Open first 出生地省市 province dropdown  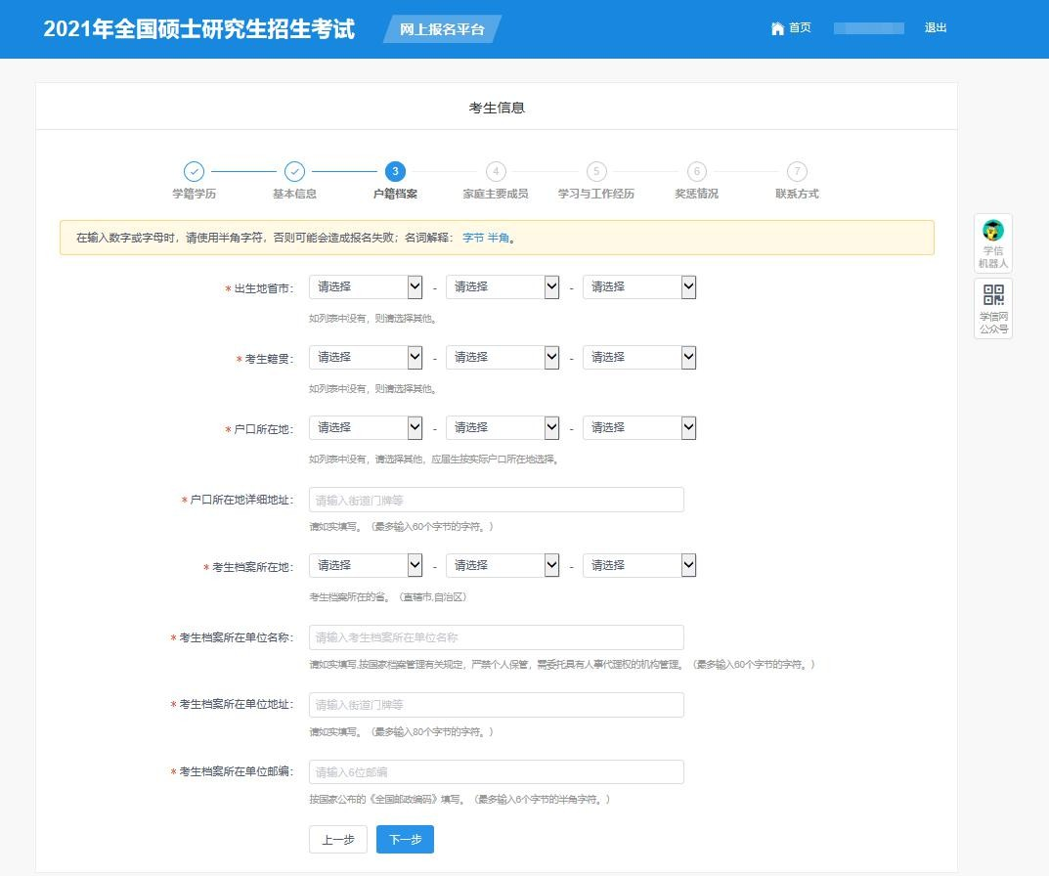pyautogui.click(x=366, y=287)
